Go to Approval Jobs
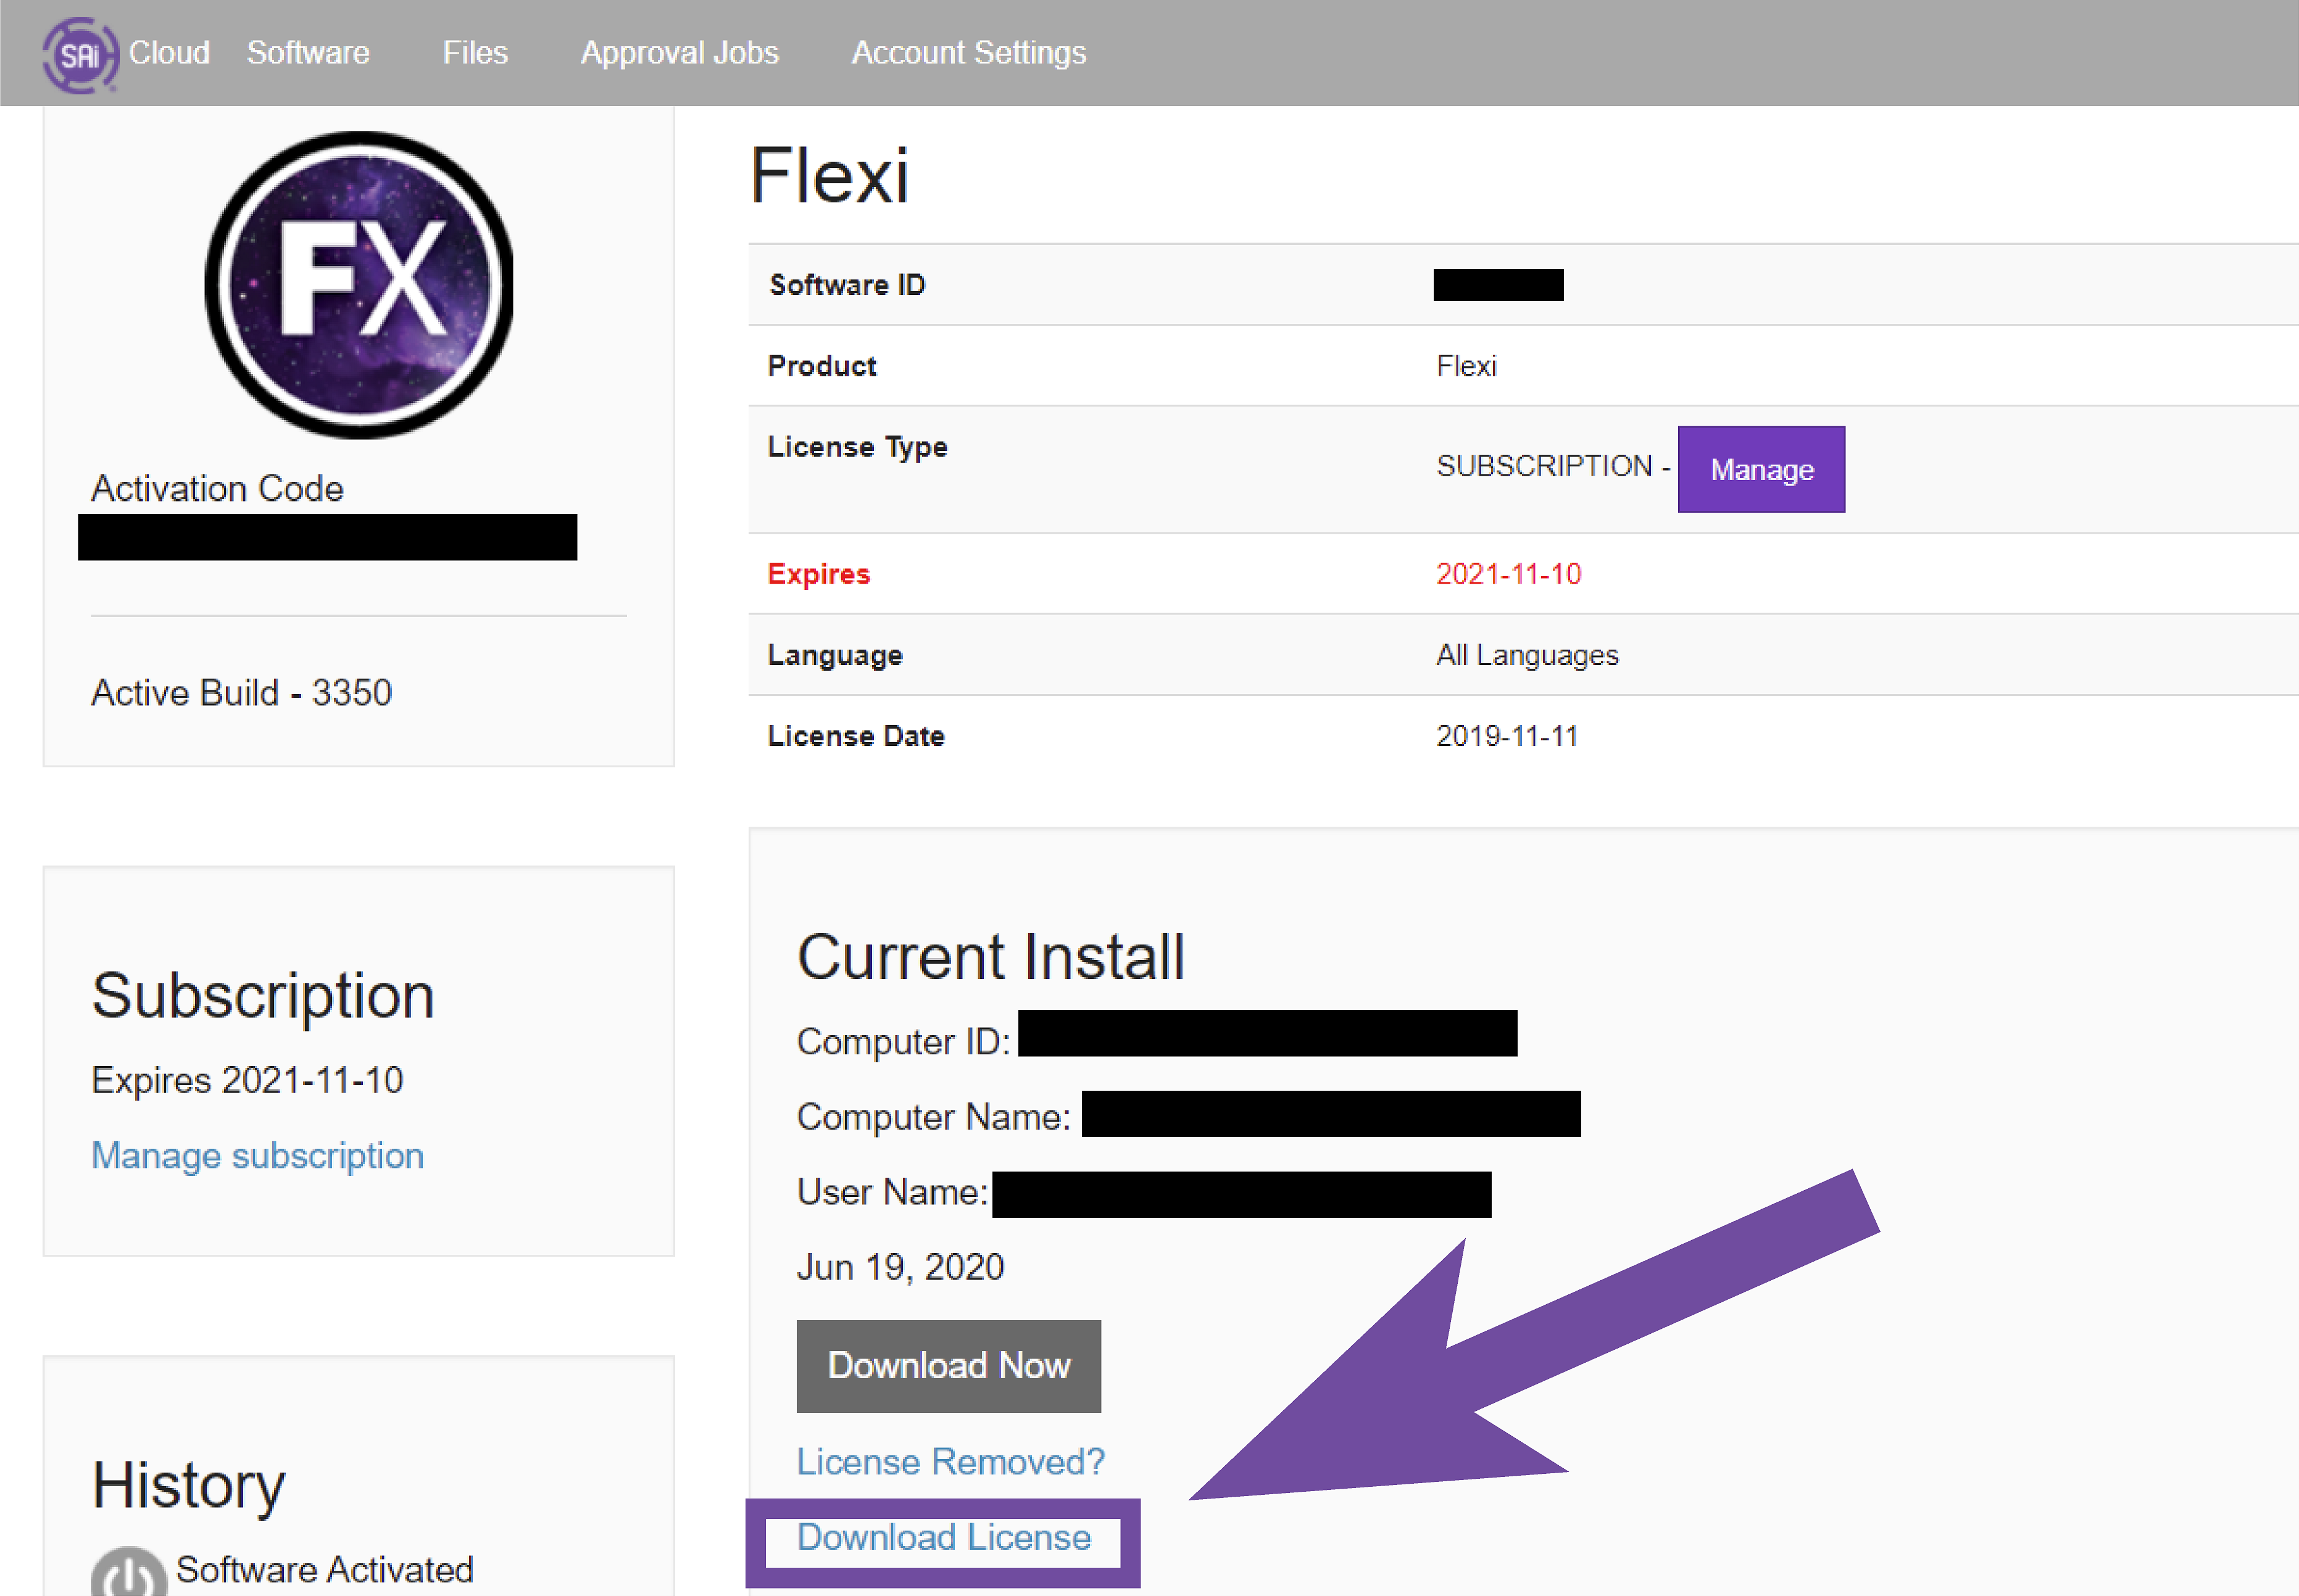The height and width of the screenshot is (1596, 2299). pyautogui.click(x=680, y=52)
